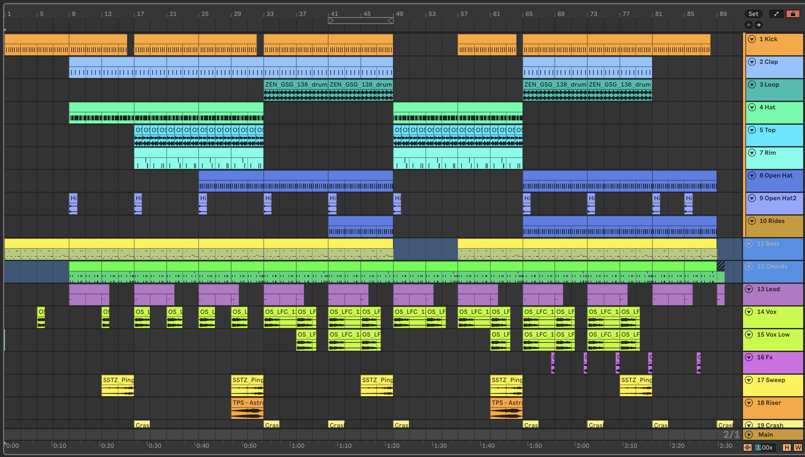Click the 2:00 mark in the time ruler
Image resolution: width=805 pixels, height=457 pixels.
[583, 445]
